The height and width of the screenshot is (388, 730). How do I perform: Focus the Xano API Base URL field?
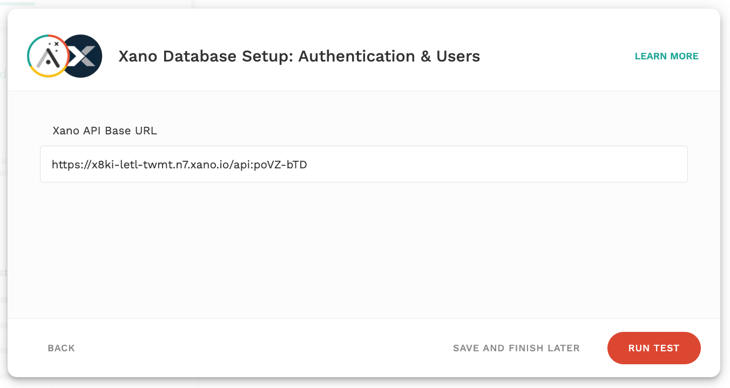(x=363, y=164)
